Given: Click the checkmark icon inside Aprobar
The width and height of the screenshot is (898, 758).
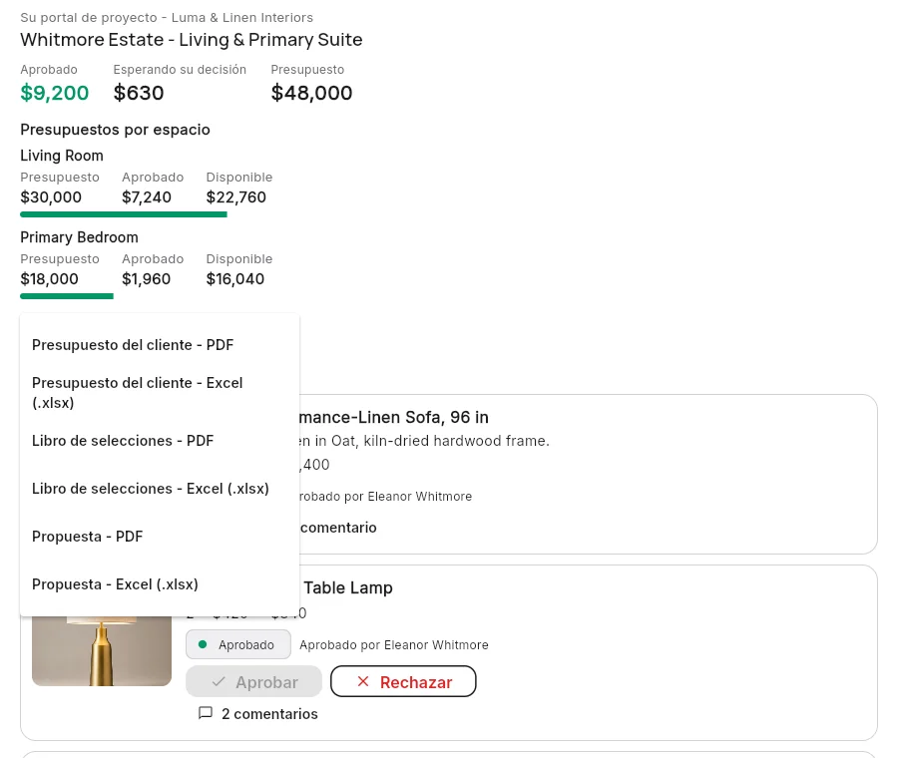Looking at the screenshot, I should [x=219, y=682].
